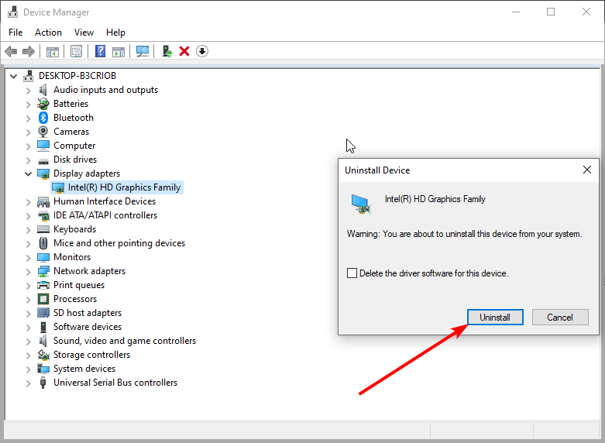This screenshot has height=443, width=605.
Task: Maximize the Device Manager window
Action: tap(551, 12)
